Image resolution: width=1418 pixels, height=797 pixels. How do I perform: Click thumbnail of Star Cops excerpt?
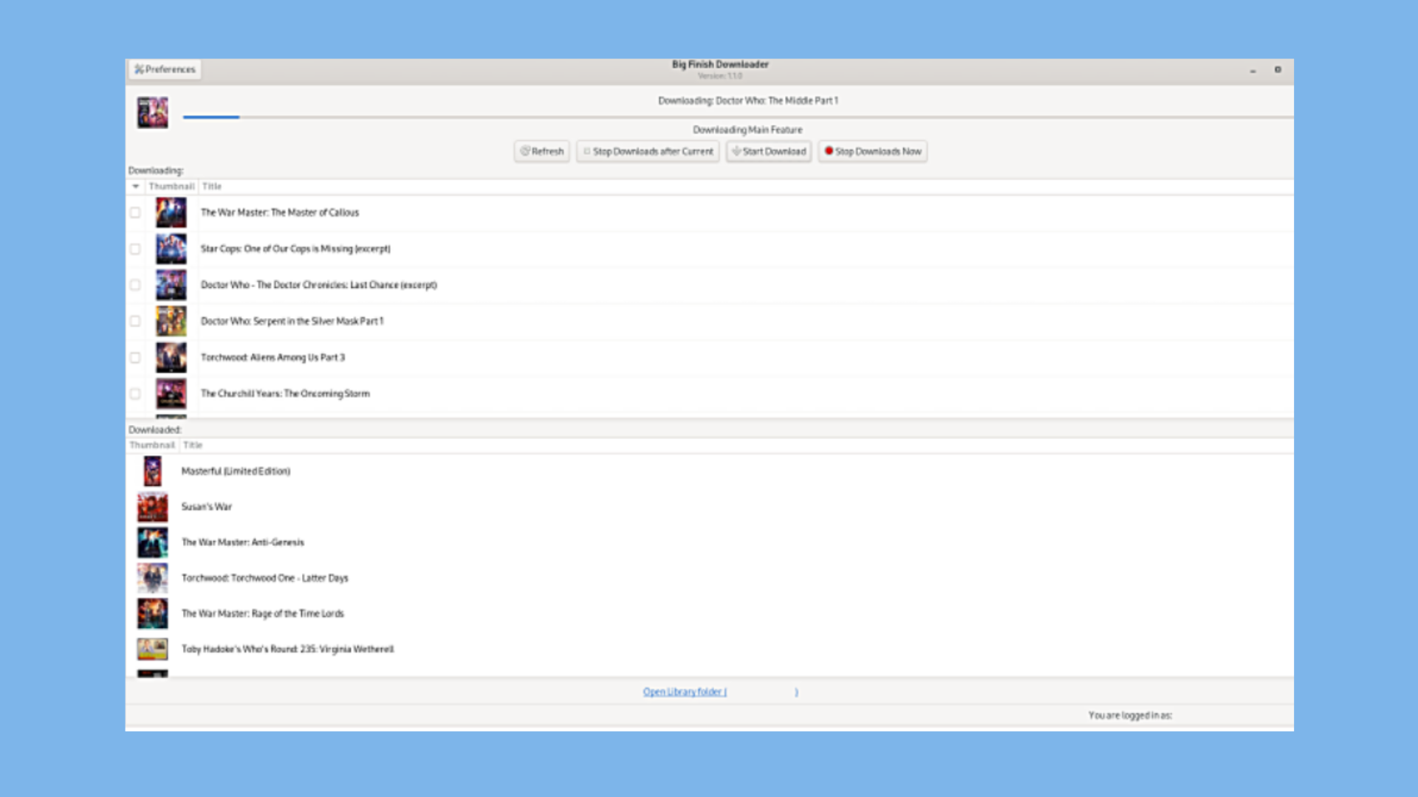[171, 249]
